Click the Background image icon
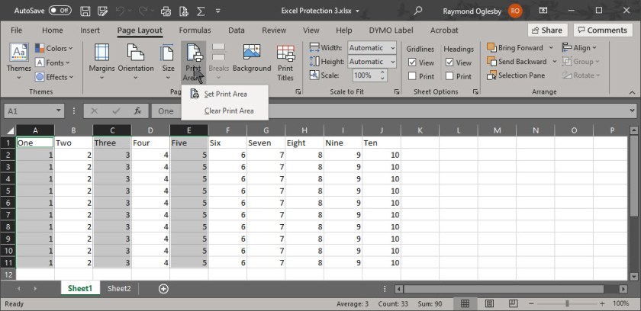The image size is (641, 311). click(x=252, y=54)
